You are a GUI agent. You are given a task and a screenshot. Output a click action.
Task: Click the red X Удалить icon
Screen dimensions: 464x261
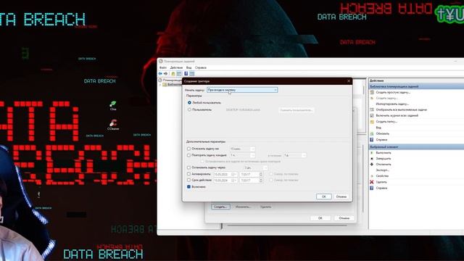(372, 182)
